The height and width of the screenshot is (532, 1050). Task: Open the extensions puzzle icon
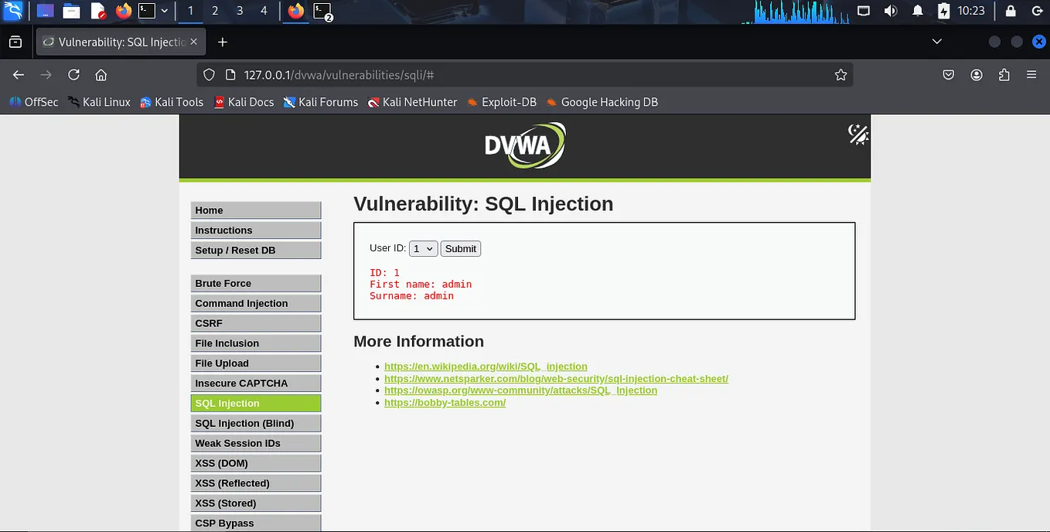click(x=1004, y=75)
